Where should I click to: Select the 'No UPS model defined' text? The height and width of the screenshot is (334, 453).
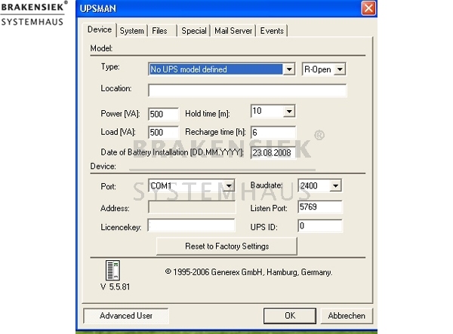(x=189, y=69)
